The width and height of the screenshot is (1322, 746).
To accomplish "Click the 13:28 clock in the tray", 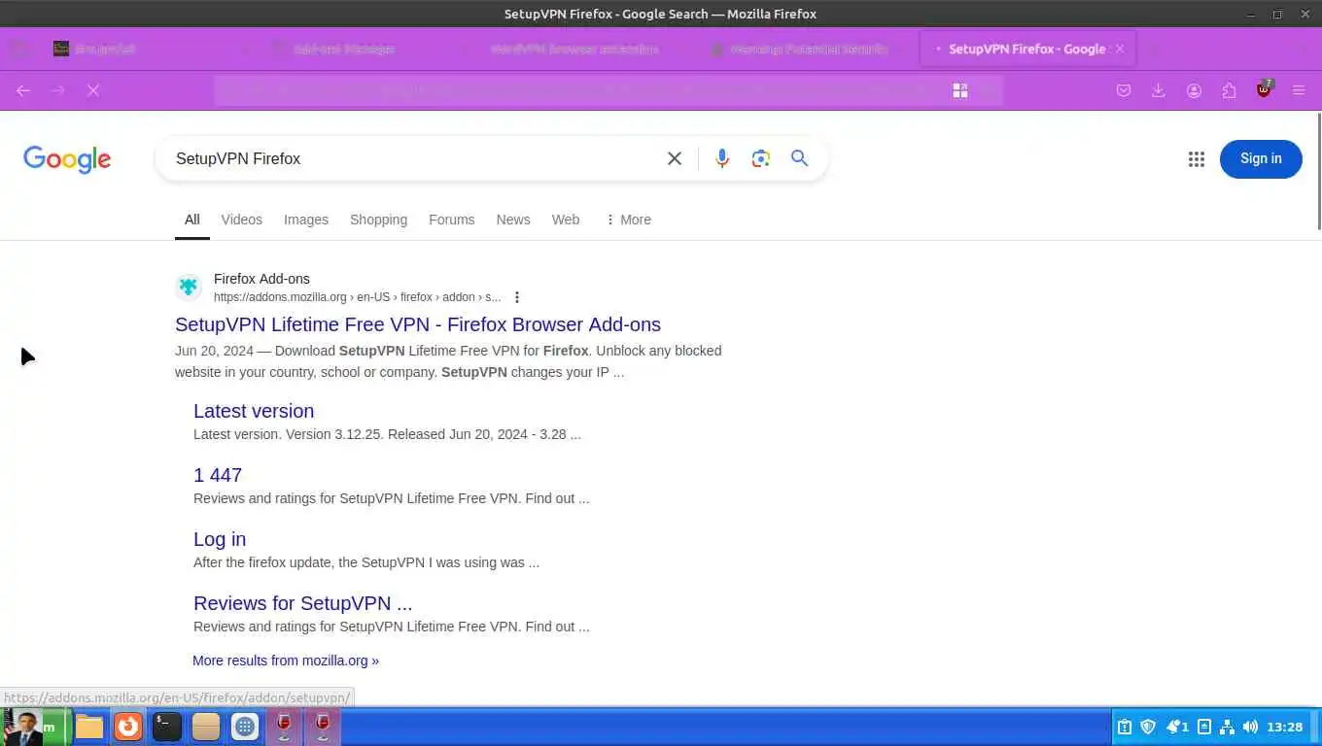I will click(1285, 727).
